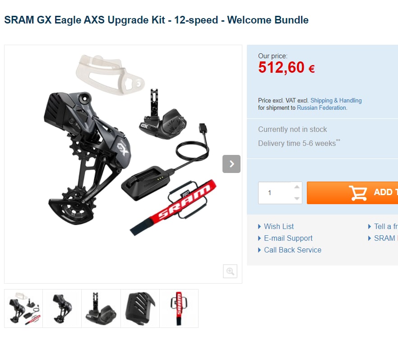Increase quantity with the up arrow

pos(297,187)
